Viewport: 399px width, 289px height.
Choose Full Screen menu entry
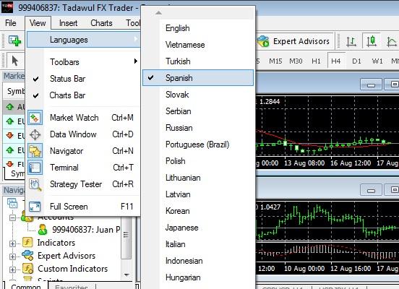(83, 207)
